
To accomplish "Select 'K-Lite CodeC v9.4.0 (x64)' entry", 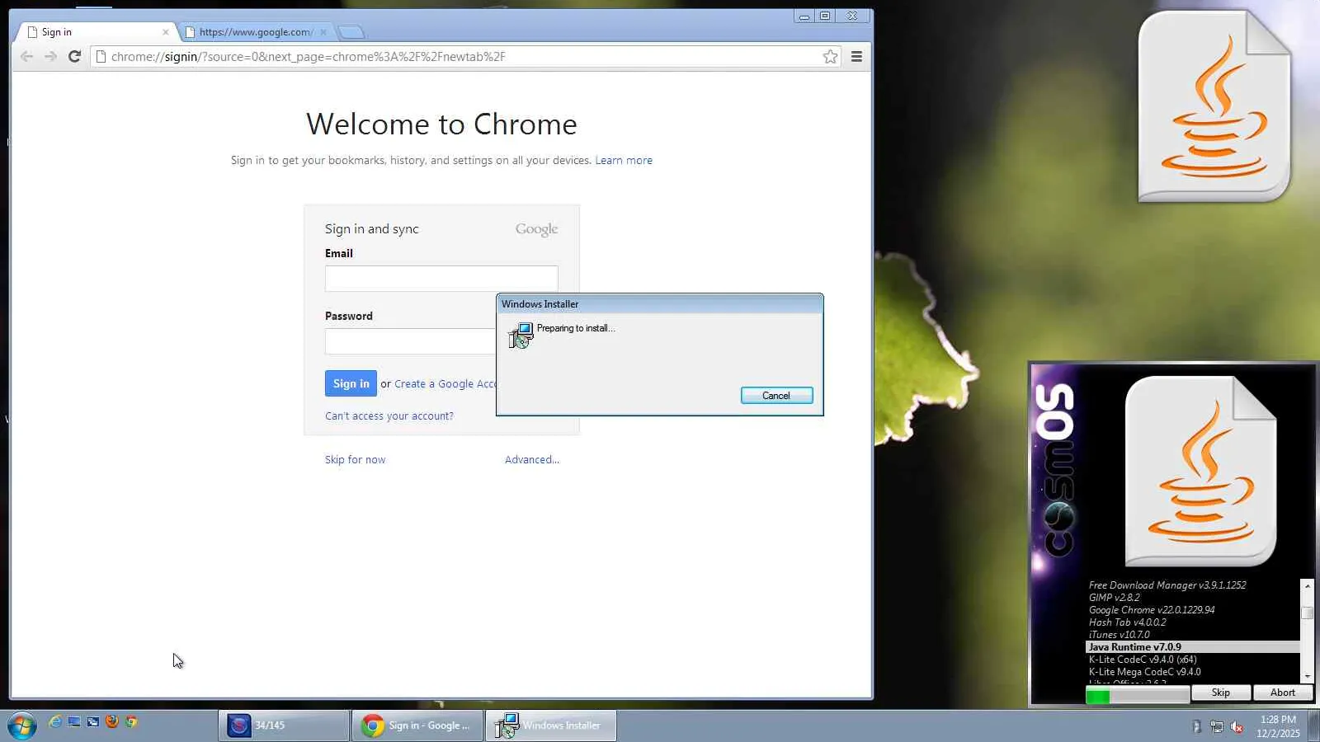I will click(1192, 660).
